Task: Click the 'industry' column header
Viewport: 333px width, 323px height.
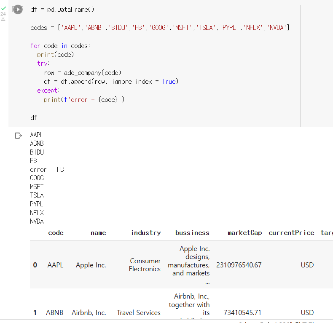Action: (x=146, y=233)
